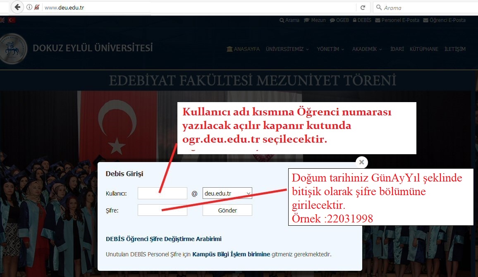Click the Debis Girişi heading
The width and height of the screenshot is (478, 277).
click(x=124, y=174)
